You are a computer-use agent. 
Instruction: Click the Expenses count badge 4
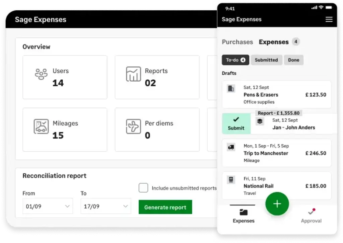(x=296, y=42)
